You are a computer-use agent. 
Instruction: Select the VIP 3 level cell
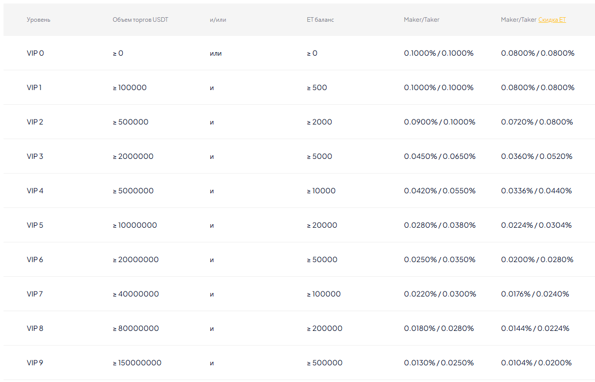click(x=35, y=156)
